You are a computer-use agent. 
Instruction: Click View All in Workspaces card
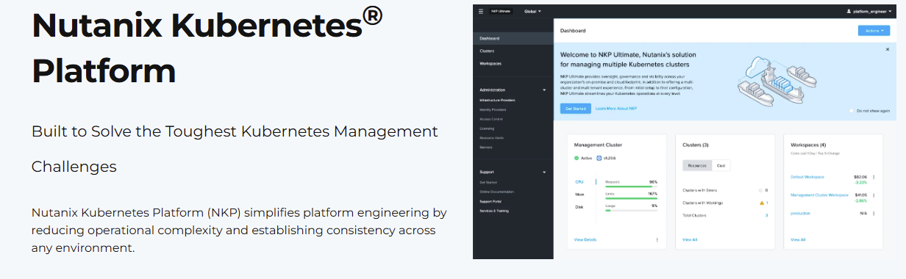coord(798,239)
